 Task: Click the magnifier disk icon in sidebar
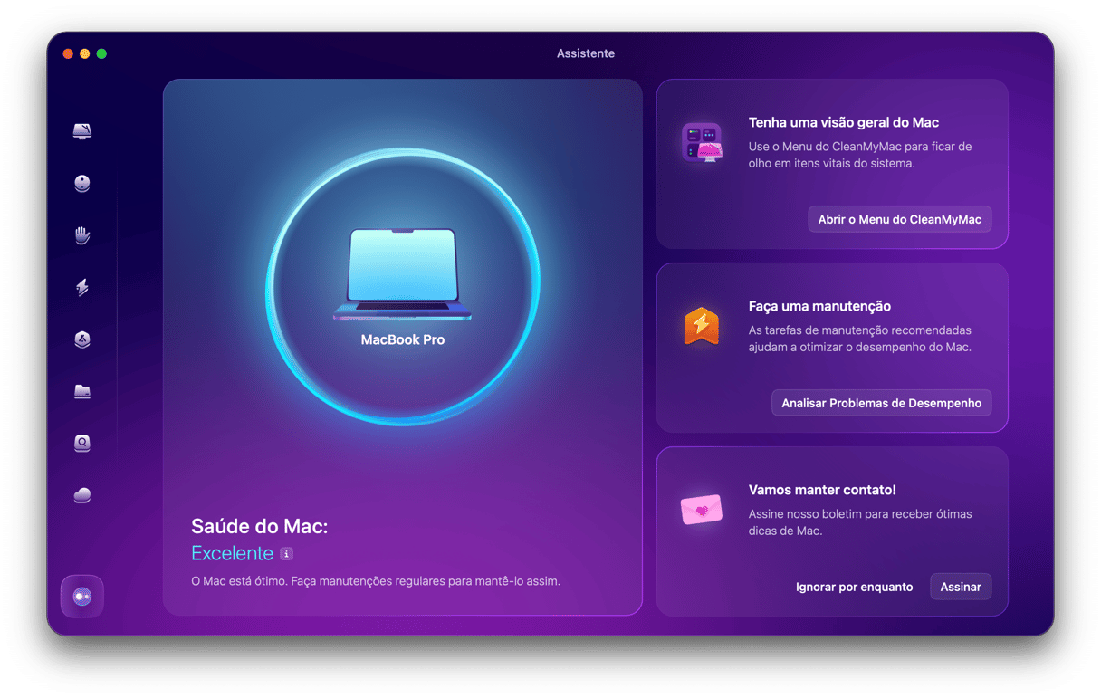[82, 444]
